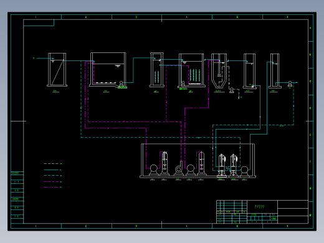Click the outlet pump at far right
The height and width of the screenshot is (243, 324).
pos(290,84)
